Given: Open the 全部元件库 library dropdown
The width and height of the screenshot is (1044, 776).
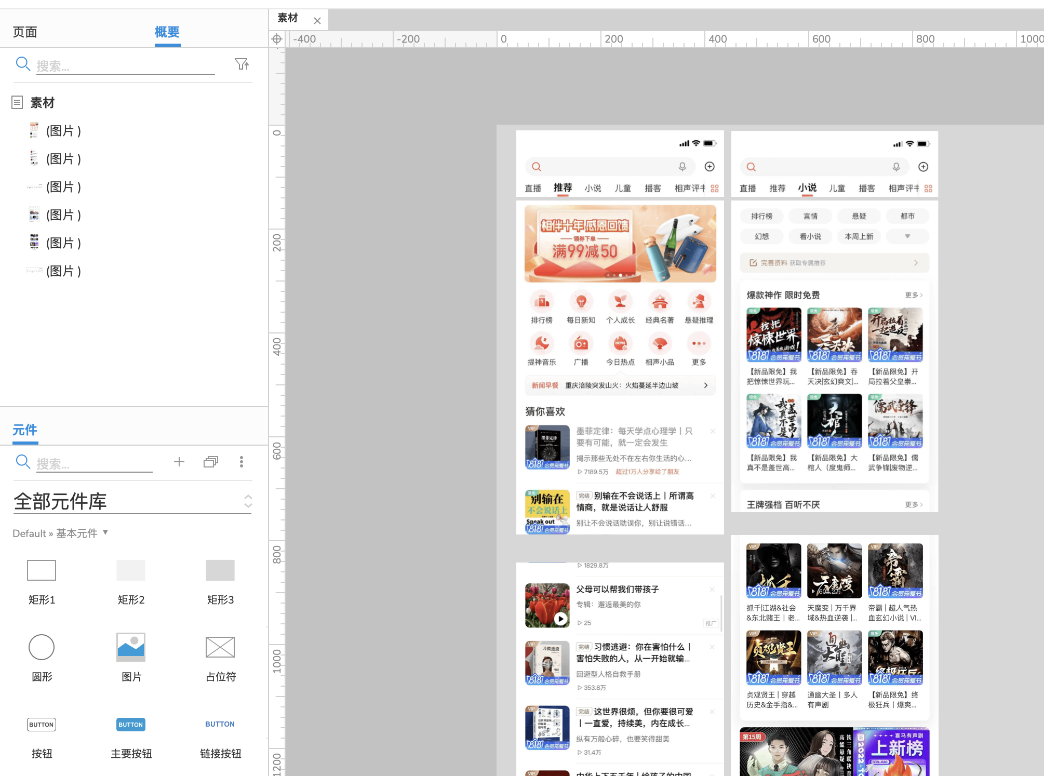Looking at the screenshot, I should tap(132, 501).
